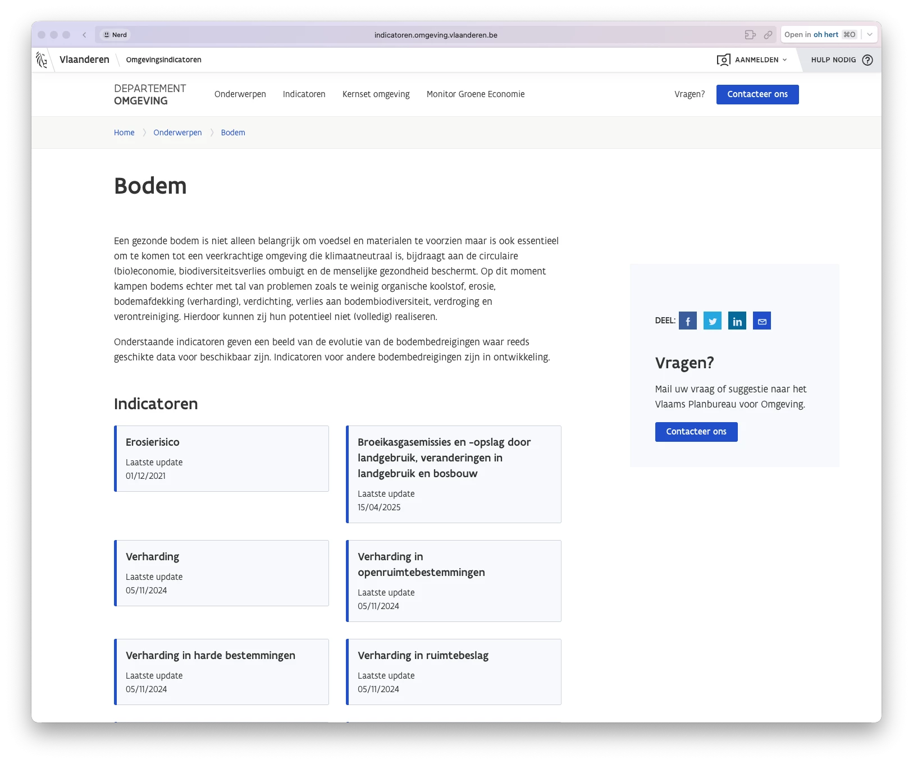
Task: Copy the page link icon
Action: tap(768, 35)
